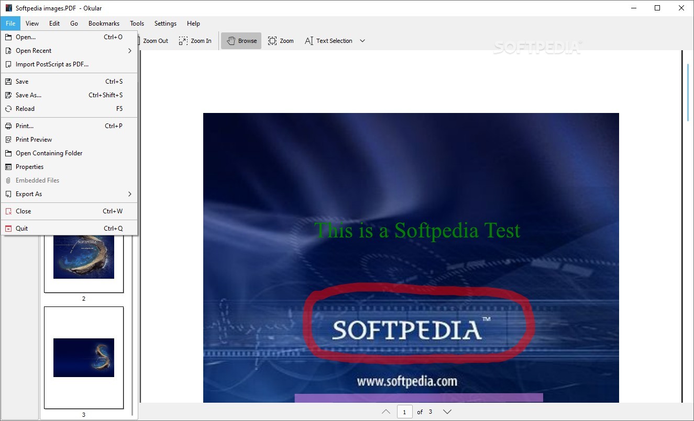
Task: Click the Export As icon
Action: coord(8,194)
